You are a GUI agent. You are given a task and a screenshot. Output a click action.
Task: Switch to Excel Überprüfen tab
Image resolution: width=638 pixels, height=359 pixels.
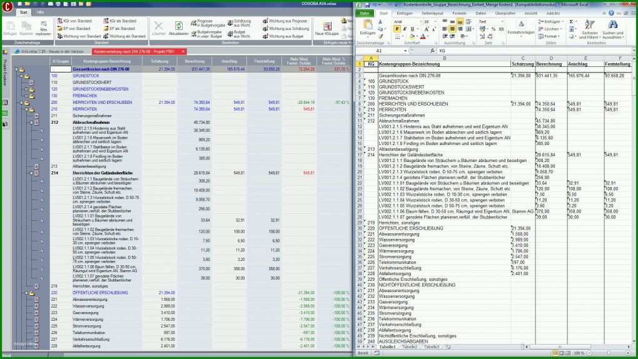click(505, 13)
